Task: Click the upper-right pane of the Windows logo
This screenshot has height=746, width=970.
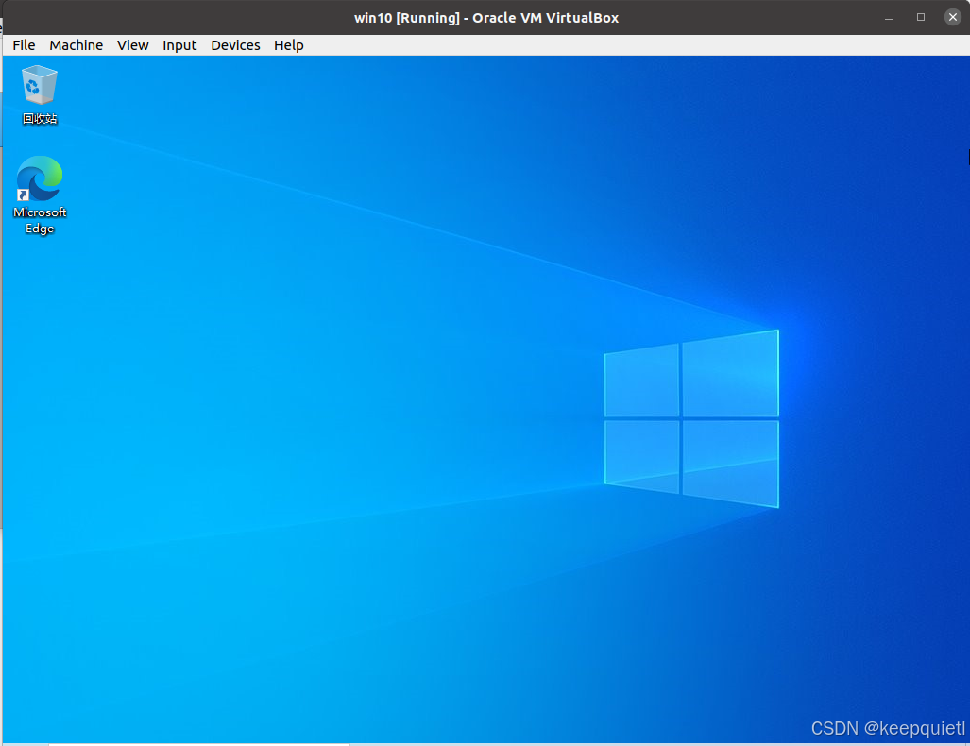Action: [730, 375]
